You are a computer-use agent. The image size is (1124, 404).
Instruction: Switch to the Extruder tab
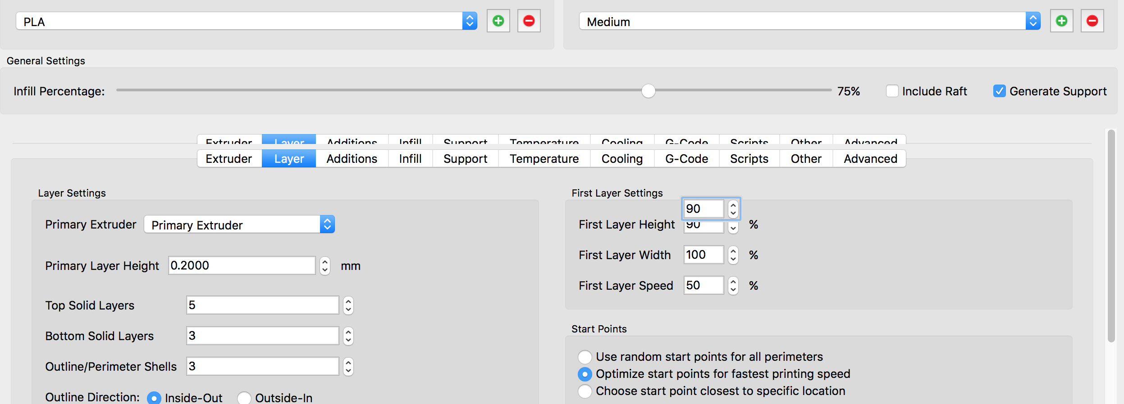point(229,159)
